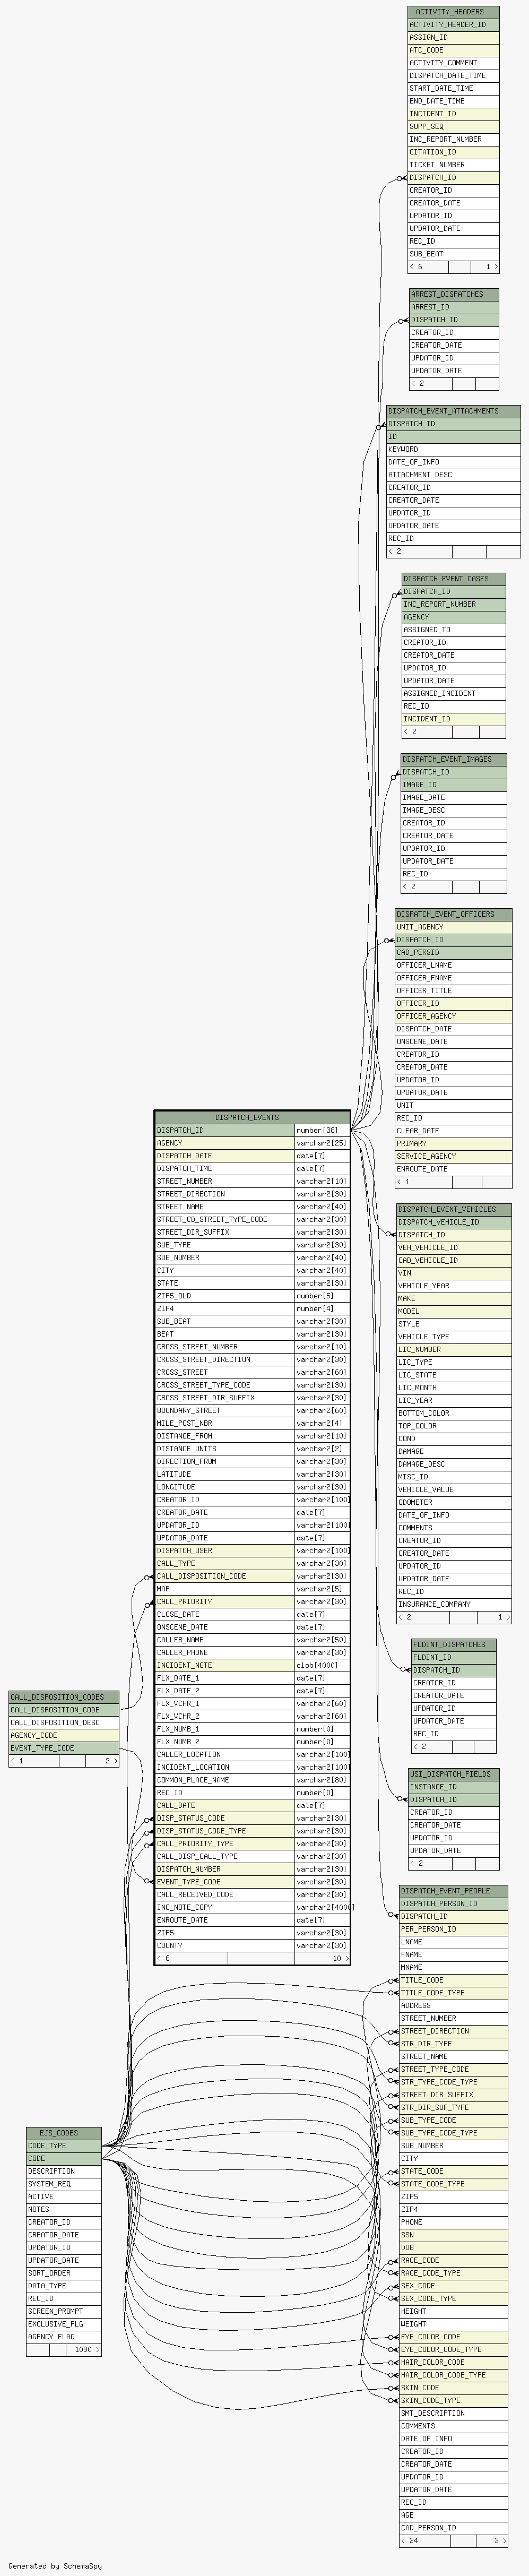The width and height of the screenshot is (529, 2576).
Task: Open the CALL_DISPOSITION_CODES table header
Action: click(64, 1697)
